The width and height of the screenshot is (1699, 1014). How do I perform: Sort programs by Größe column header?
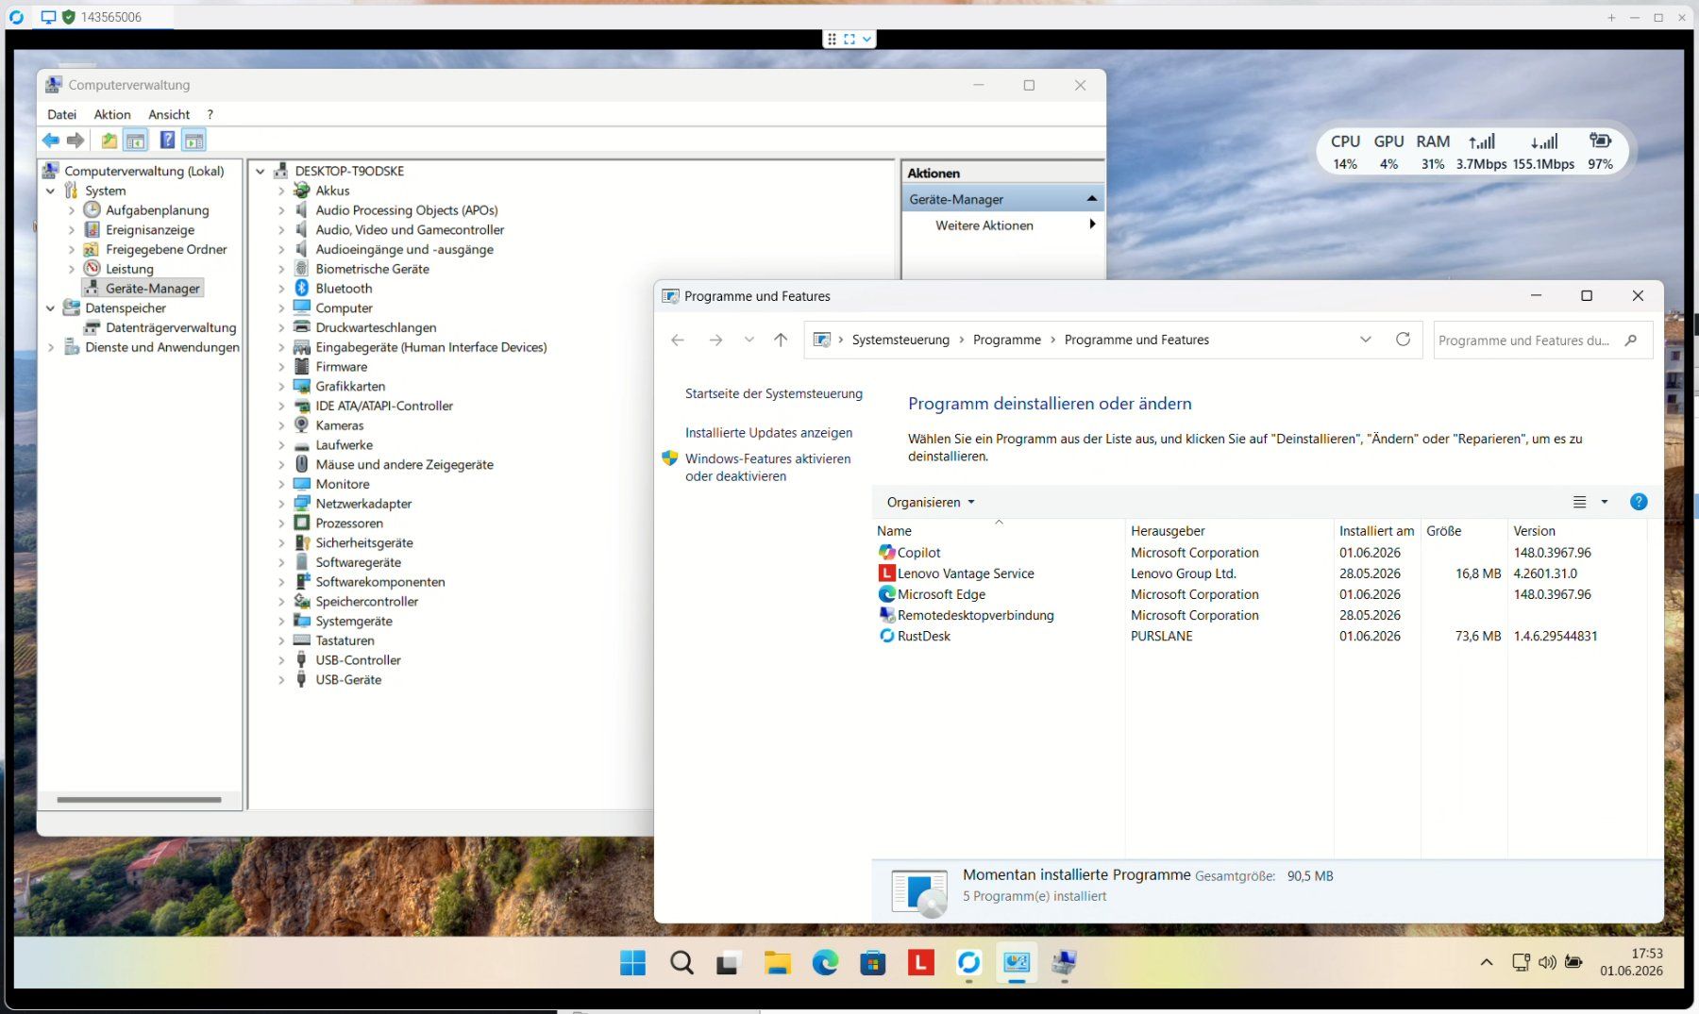tap(1464, 531)
